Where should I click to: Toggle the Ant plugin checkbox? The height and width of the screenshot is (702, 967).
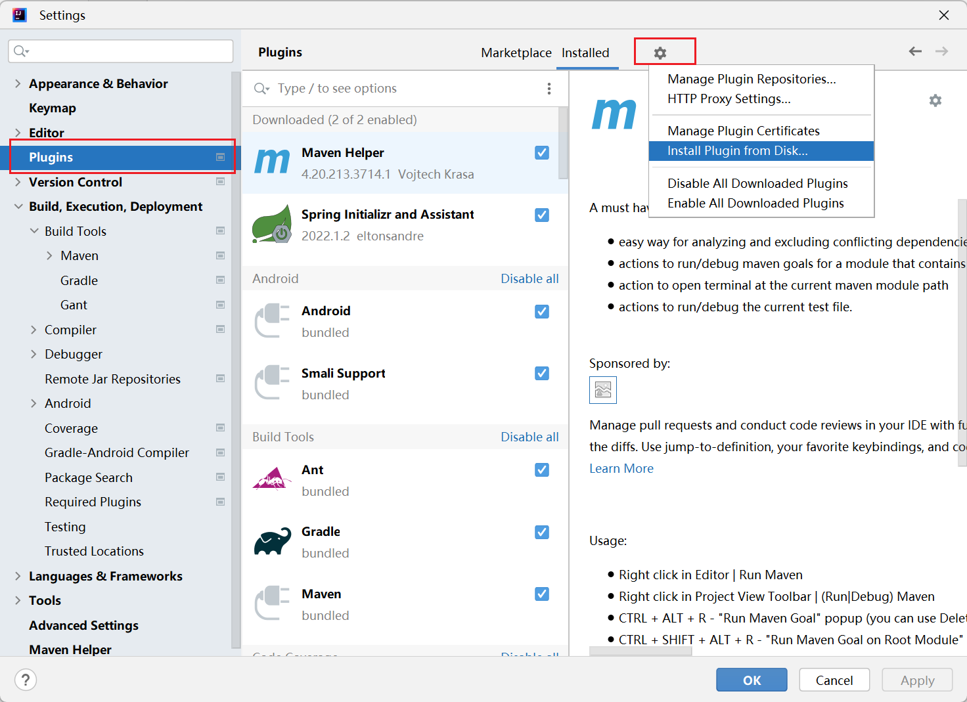point(542,470)
